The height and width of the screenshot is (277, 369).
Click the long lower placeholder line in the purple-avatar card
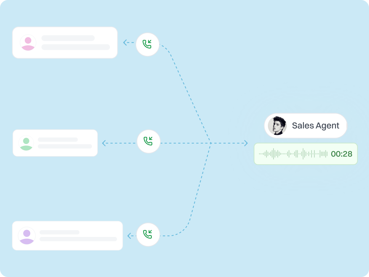78,239
